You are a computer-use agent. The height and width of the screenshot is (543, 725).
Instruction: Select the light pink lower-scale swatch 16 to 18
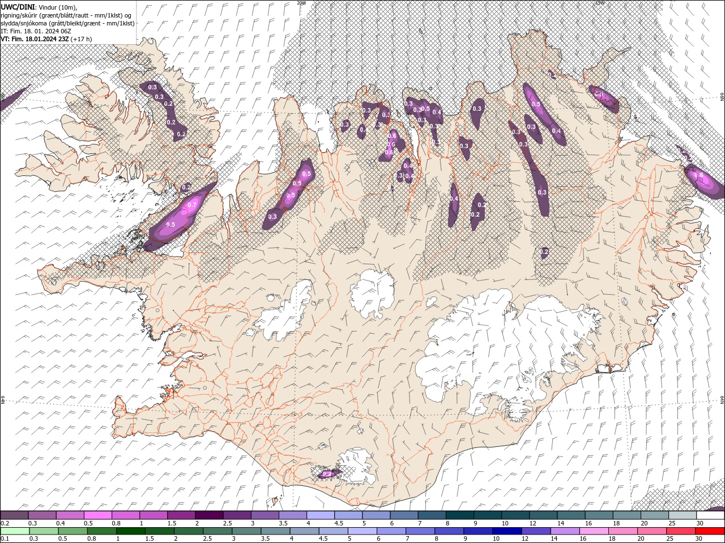[594, 531]
